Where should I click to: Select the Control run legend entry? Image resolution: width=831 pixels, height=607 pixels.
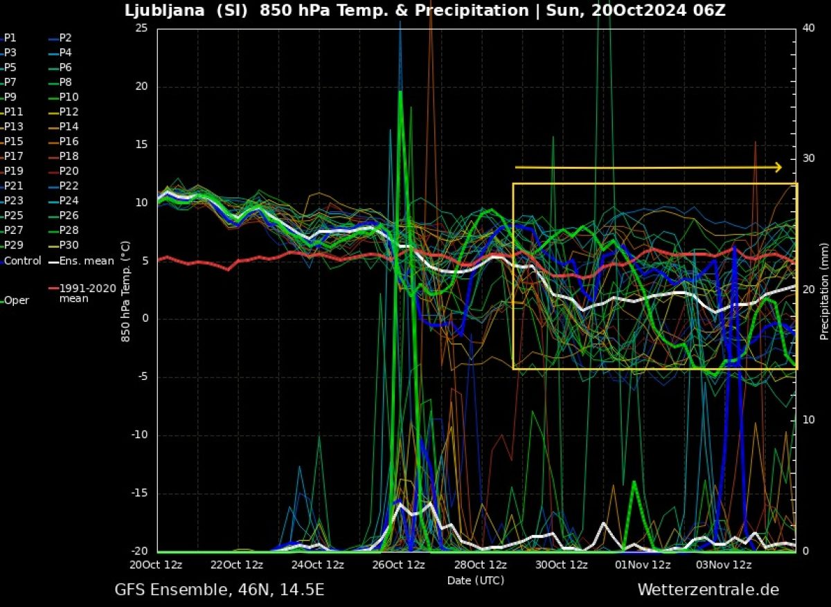click(22, 261)
